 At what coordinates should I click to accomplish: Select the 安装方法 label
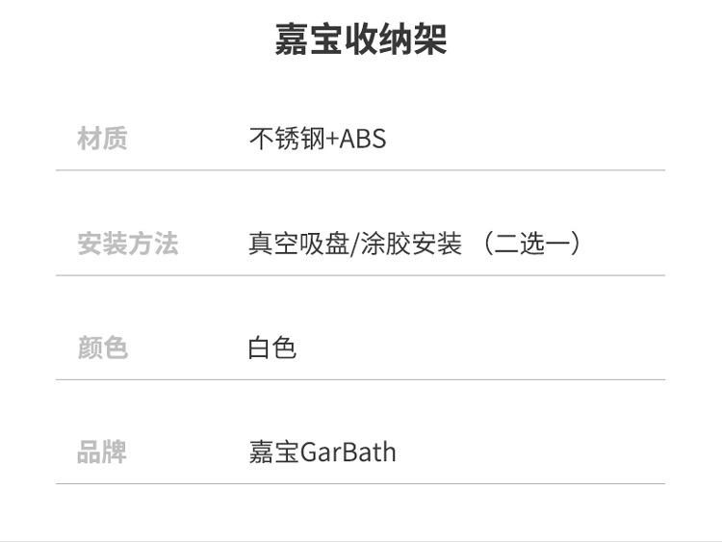(x=127, y=244)
